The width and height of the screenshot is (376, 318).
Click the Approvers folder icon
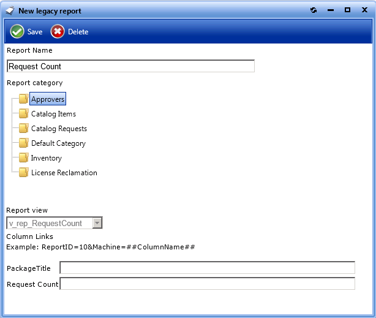coord(24,99)
